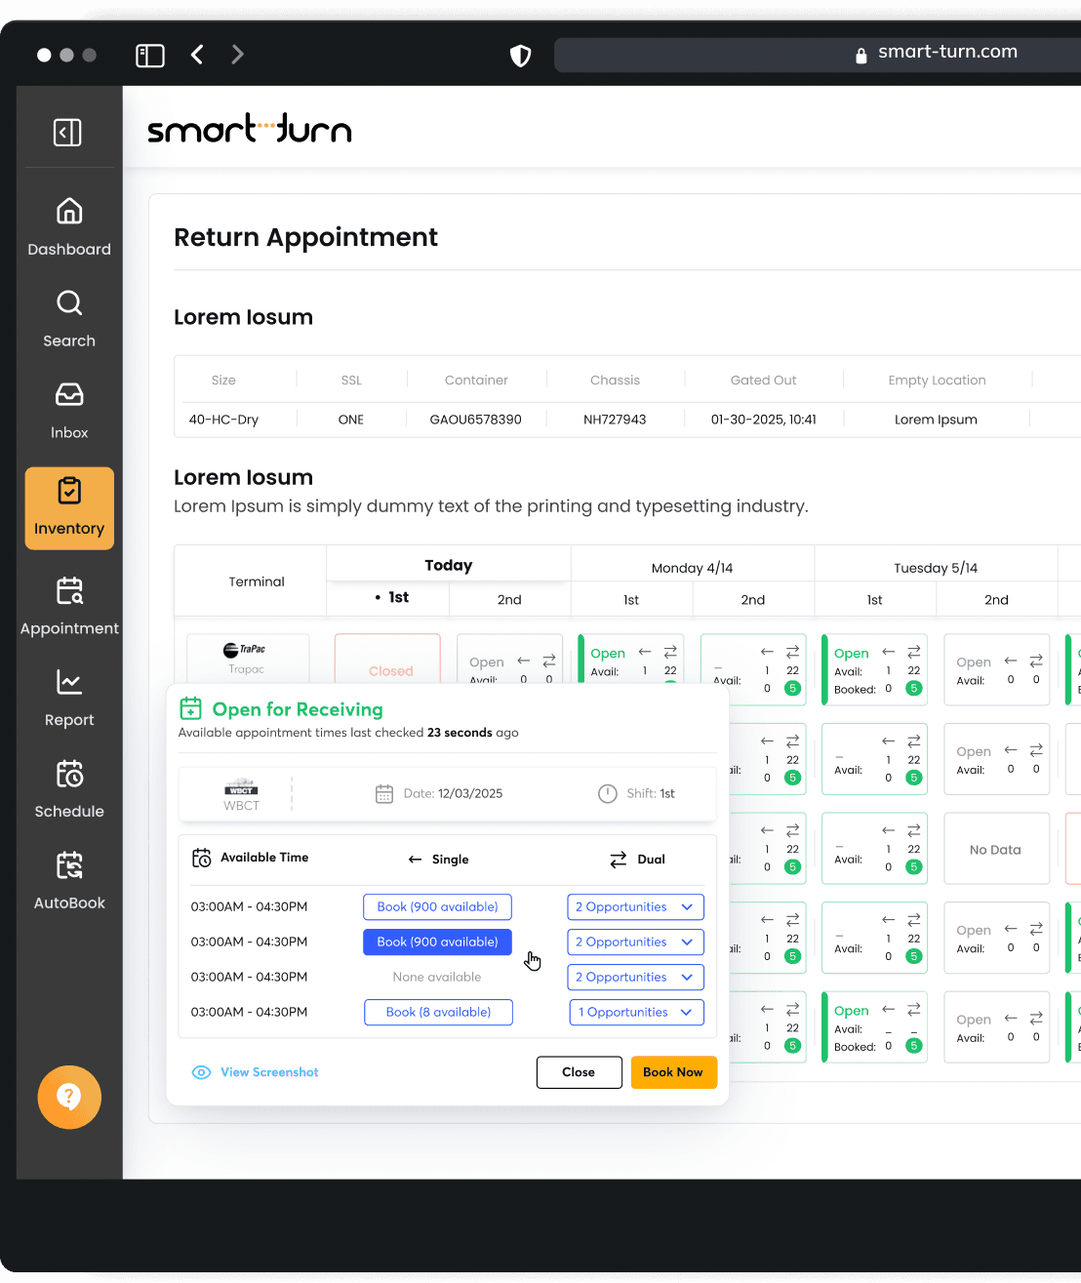Click the lock icon beside smart-turn.com

pyautogui.click(x=861, y=56)
